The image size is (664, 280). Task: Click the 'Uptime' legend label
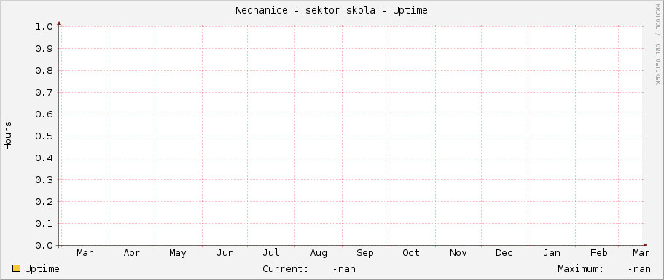point(42,269)
